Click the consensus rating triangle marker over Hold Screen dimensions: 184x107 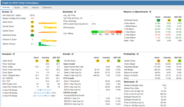[x=107, y=31]
